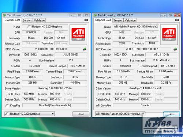Click GPU Clock value 148 MHz in right window

click(x=120, y=94)
